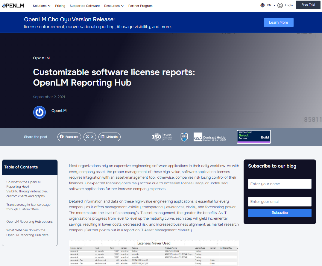The width and height of the screenshot is (322, 266).
Task: Click the 'Share the post' label
Action: tap(36, 137)
